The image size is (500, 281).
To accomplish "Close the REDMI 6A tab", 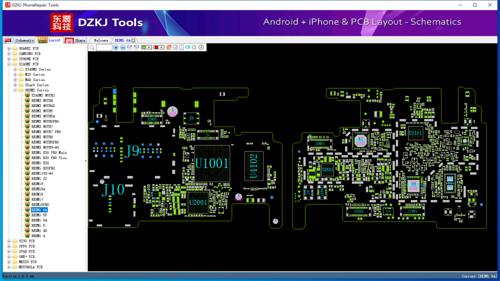I will (x=133, y=40).
